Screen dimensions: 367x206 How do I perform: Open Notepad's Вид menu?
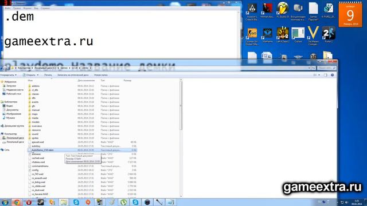tap(36, 8)
